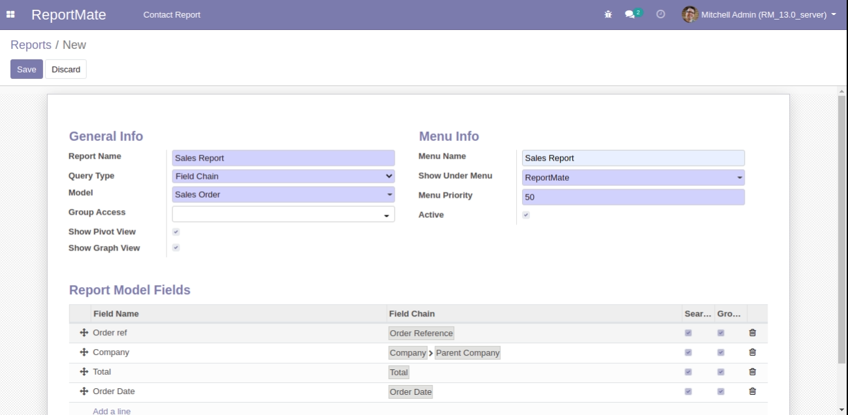
Task: Uncheck the Active checkbox
Action: point(526,215)
